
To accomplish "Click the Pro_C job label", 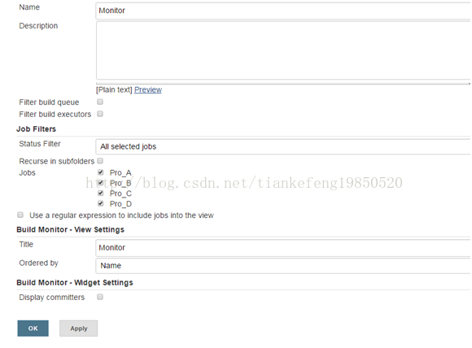I will pyautogui.click(x=120, y=194).
